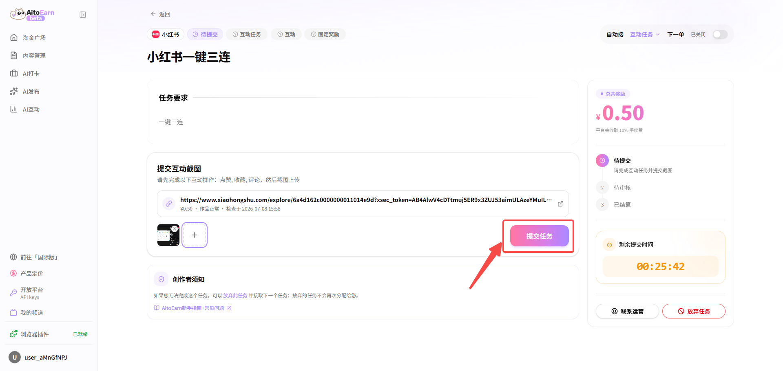
Task: Collapse the sidebar with the panel icon
Action: (x=83, y=15)
